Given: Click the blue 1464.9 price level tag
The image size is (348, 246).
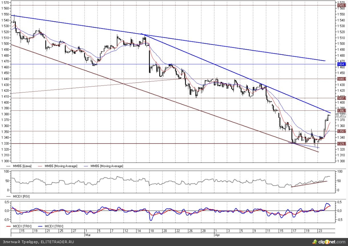Looking at the screenshot, I should [342, 64].
